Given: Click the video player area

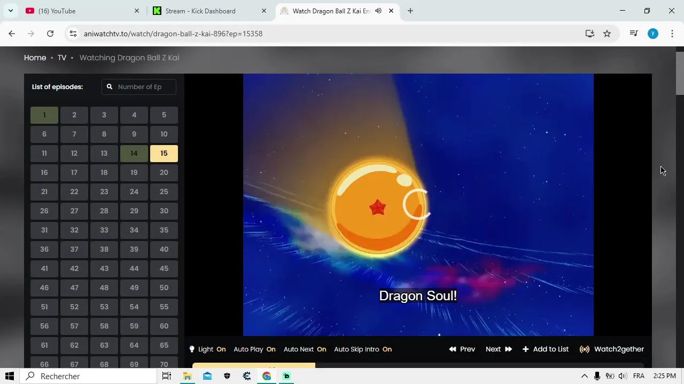Looking at the screenshot, I should (418, 205).
